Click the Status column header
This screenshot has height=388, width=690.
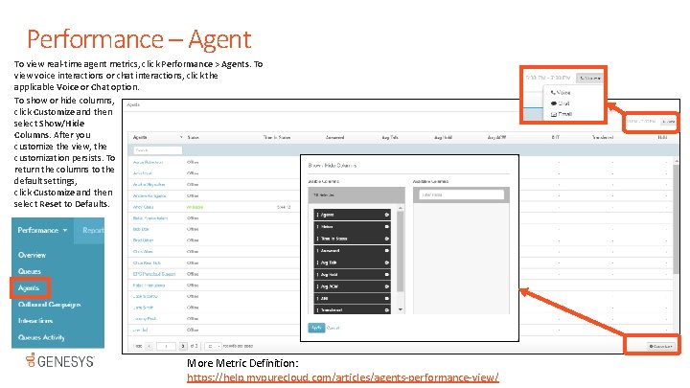(194, 137)
